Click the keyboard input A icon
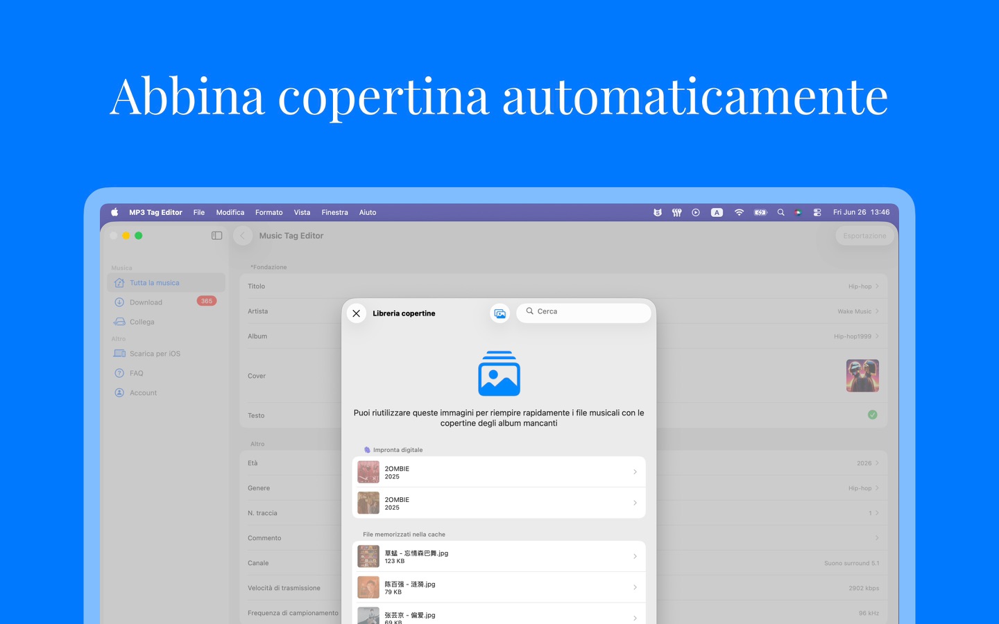This screenshot has height=624, width=999. tap(717, 212)
